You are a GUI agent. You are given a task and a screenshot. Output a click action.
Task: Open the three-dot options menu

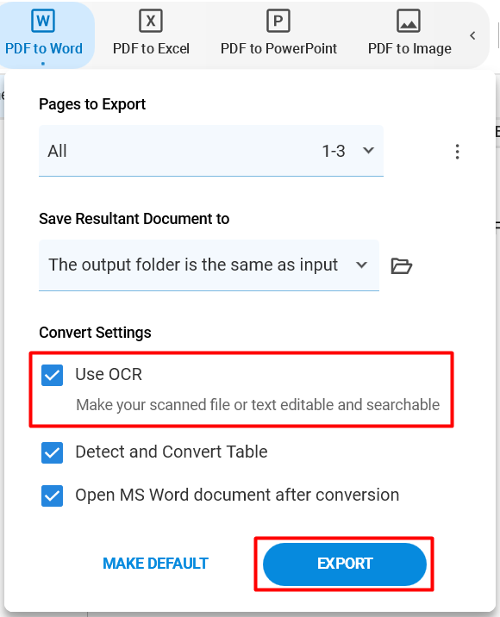point(457,152)
